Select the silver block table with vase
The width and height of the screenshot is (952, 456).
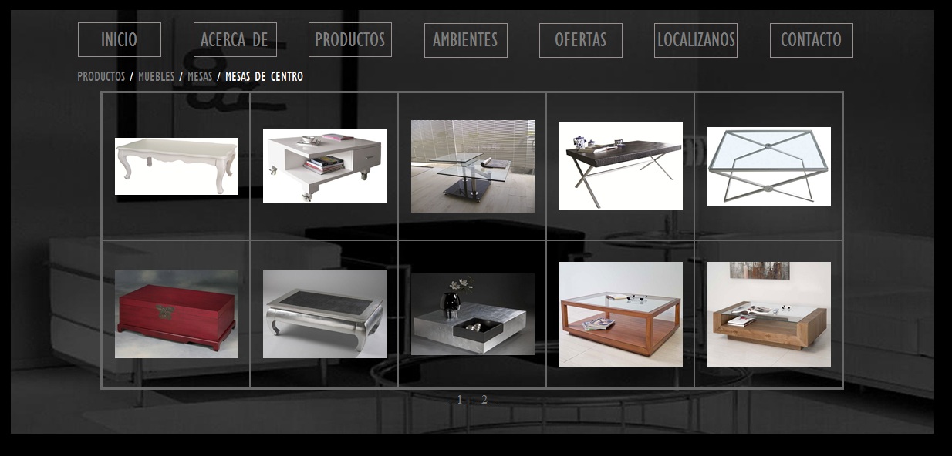tap(472, 314)
